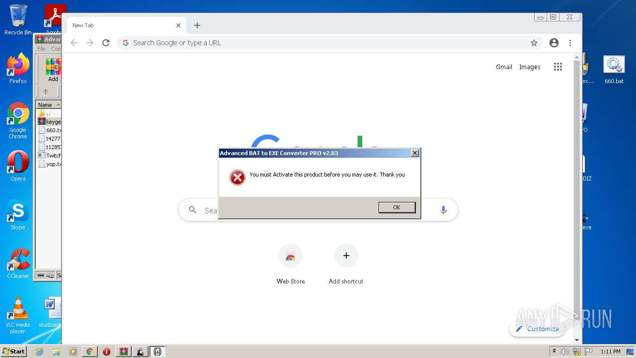Click the magnifier in the Google search box
636x358 pixels.
[x=193, y=210]
